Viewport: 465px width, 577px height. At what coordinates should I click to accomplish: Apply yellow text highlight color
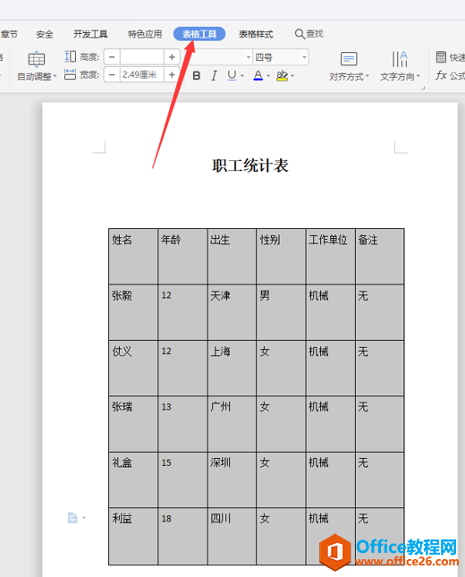(x=282, y=75)
